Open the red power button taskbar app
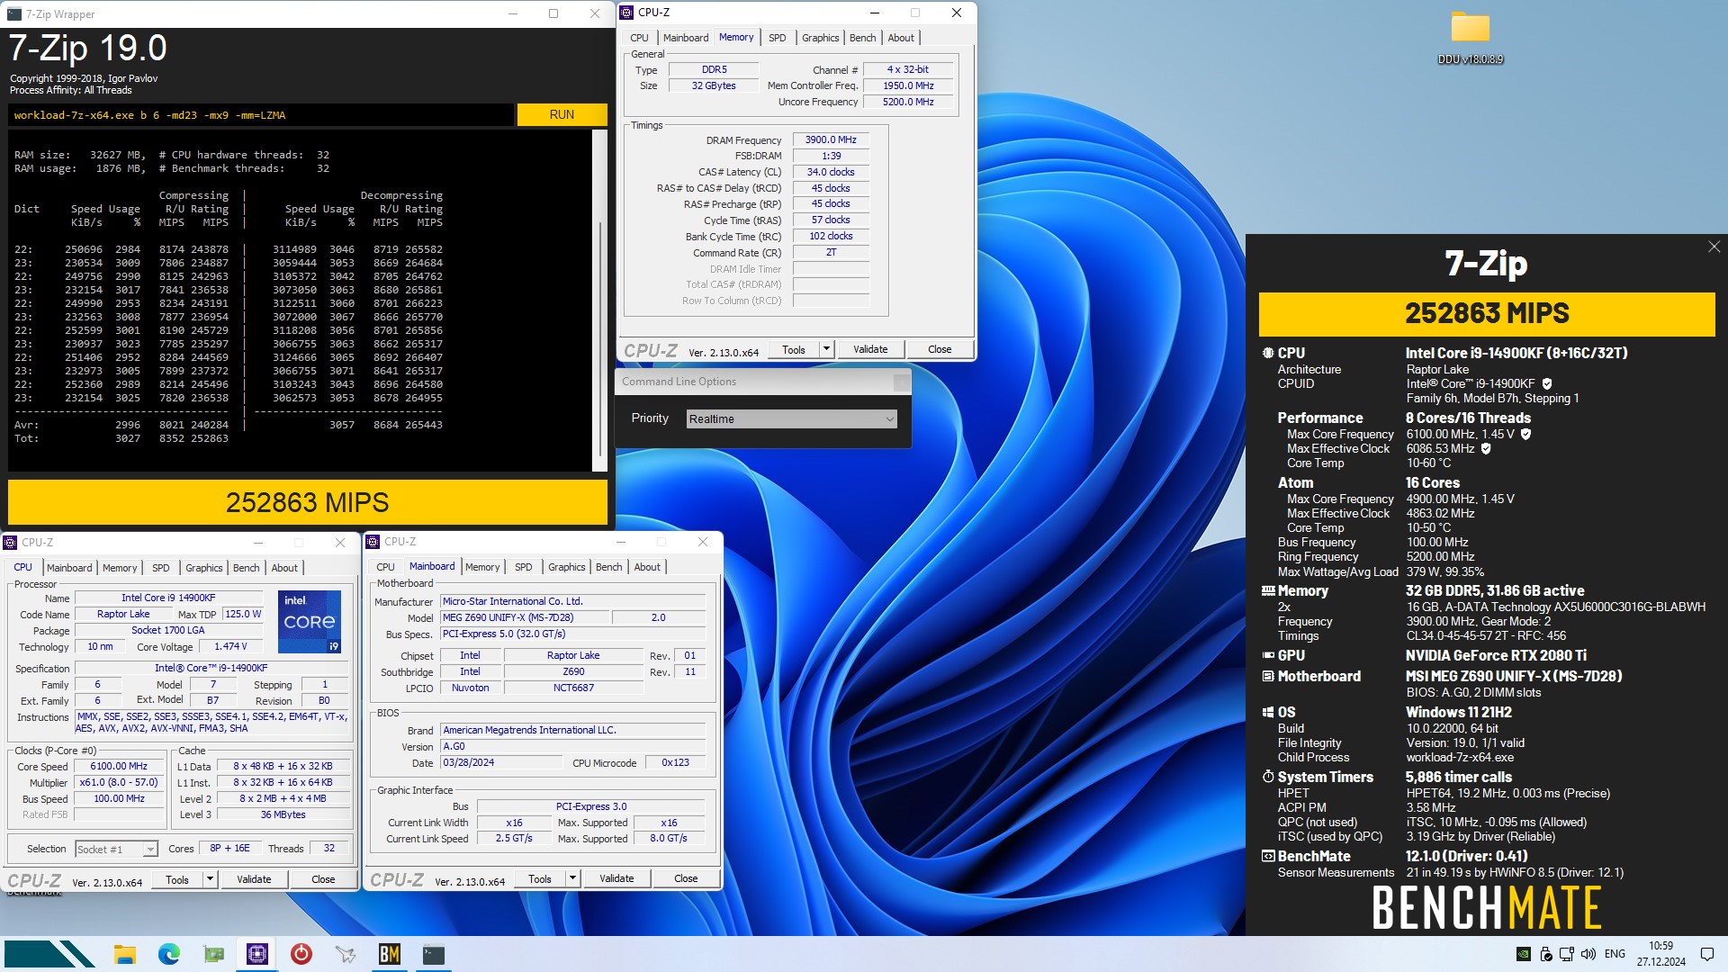 point(301,954)
